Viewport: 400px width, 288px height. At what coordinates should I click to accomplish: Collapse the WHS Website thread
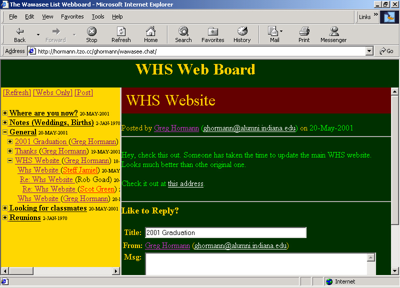pyautogui.click(x=10, y=161)
